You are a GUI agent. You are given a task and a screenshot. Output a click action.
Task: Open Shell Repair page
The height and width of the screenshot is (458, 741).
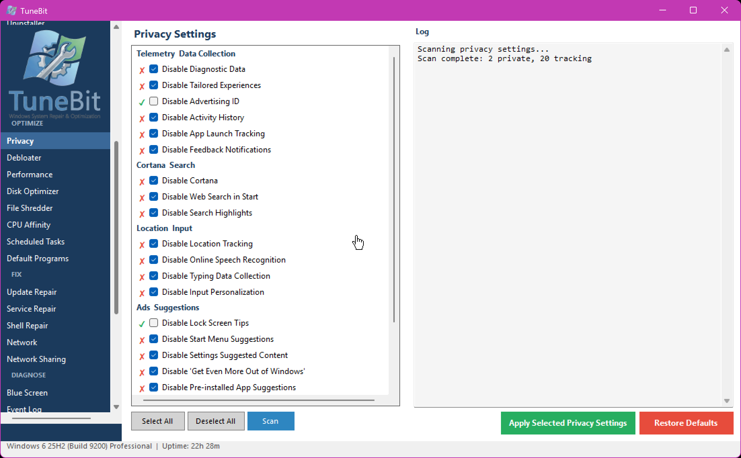point(55,325)
